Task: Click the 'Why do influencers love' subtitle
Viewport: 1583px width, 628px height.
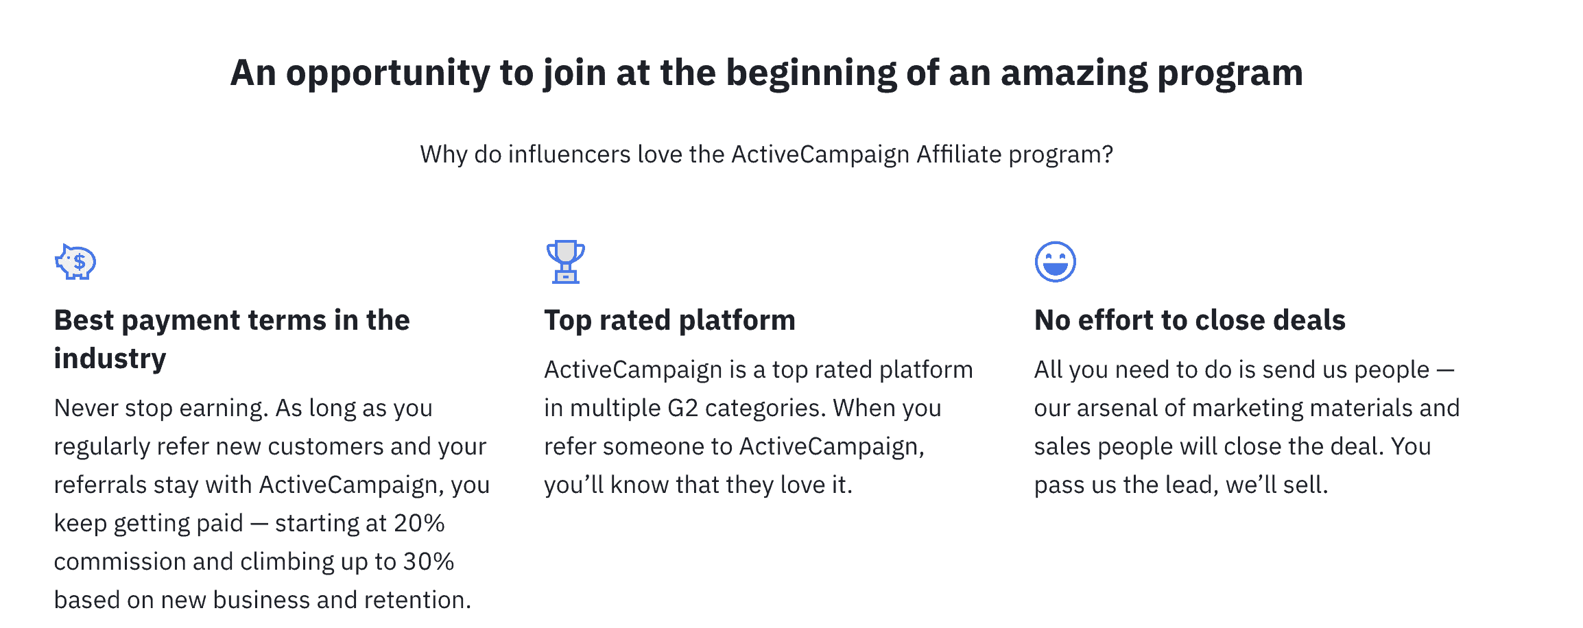Action: click(767, 154)
